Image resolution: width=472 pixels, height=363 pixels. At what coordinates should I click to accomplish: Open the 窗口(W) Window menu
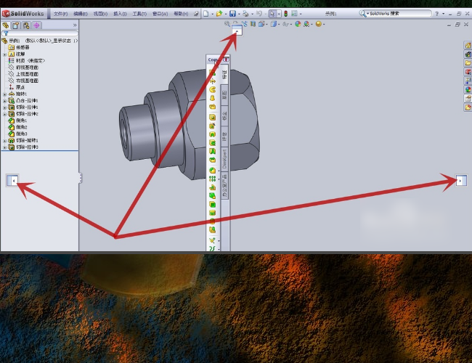click(x=160, y=14)
